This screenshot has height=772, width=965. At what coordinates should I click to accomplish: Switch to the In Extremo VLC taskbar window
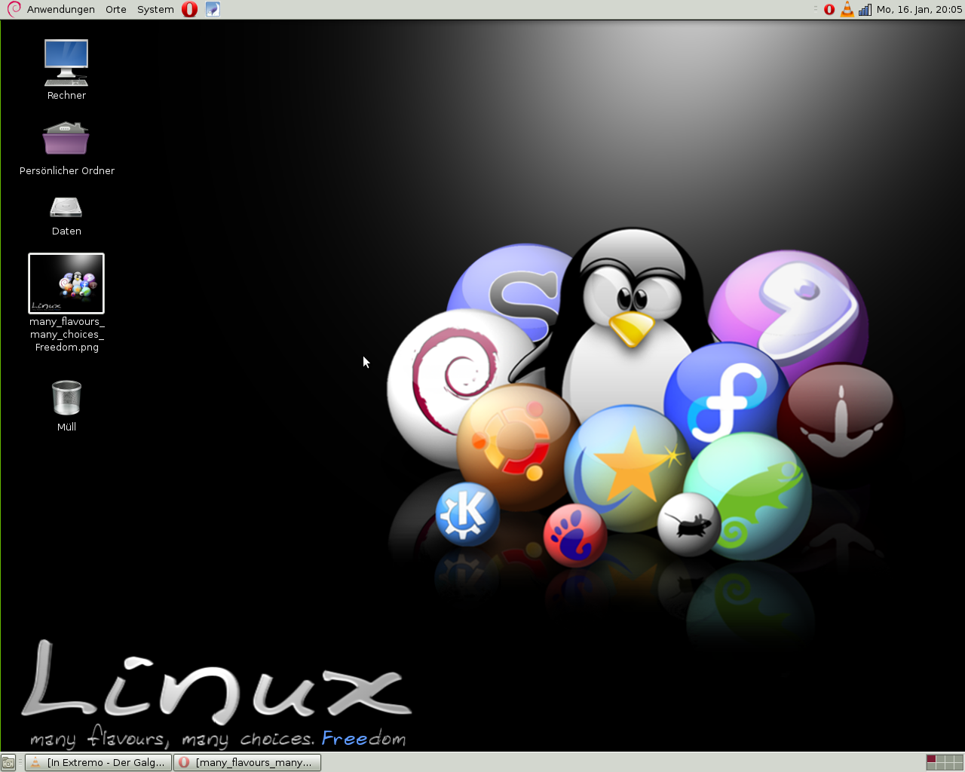point(99,763)
